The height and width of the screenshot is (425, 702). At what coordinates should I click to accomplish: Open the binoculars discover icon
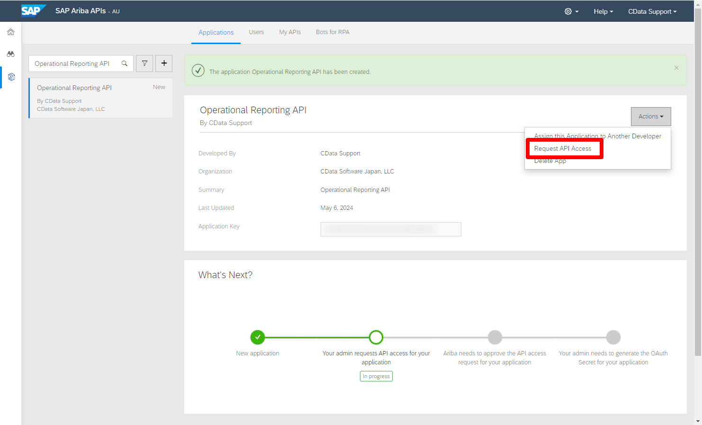10,54
